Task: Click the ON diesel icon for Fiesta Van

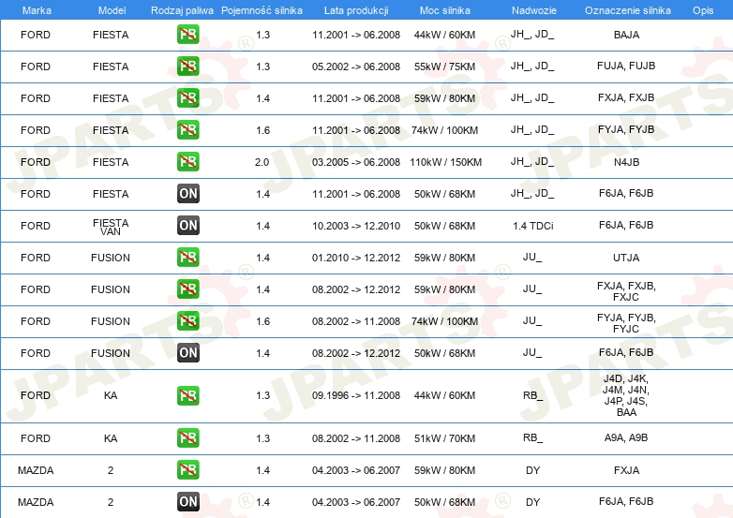Action: [x=187, y=225]
